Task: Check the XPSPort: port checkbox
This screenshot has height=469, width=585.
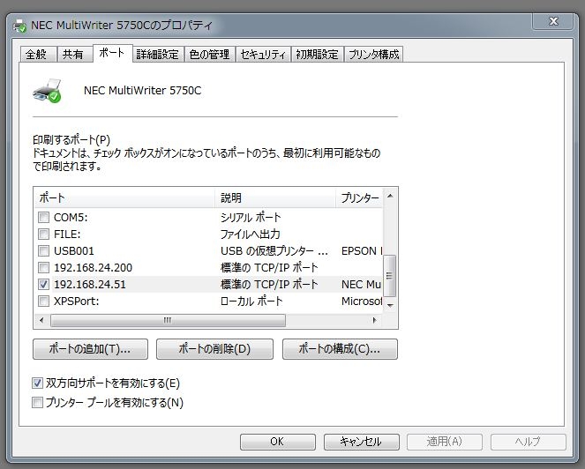Action: [x=43, y=301]
